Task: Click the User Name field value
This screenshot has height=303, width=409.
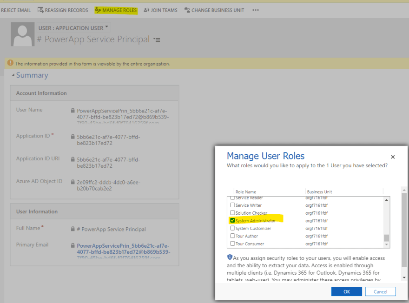Action: 123,117
